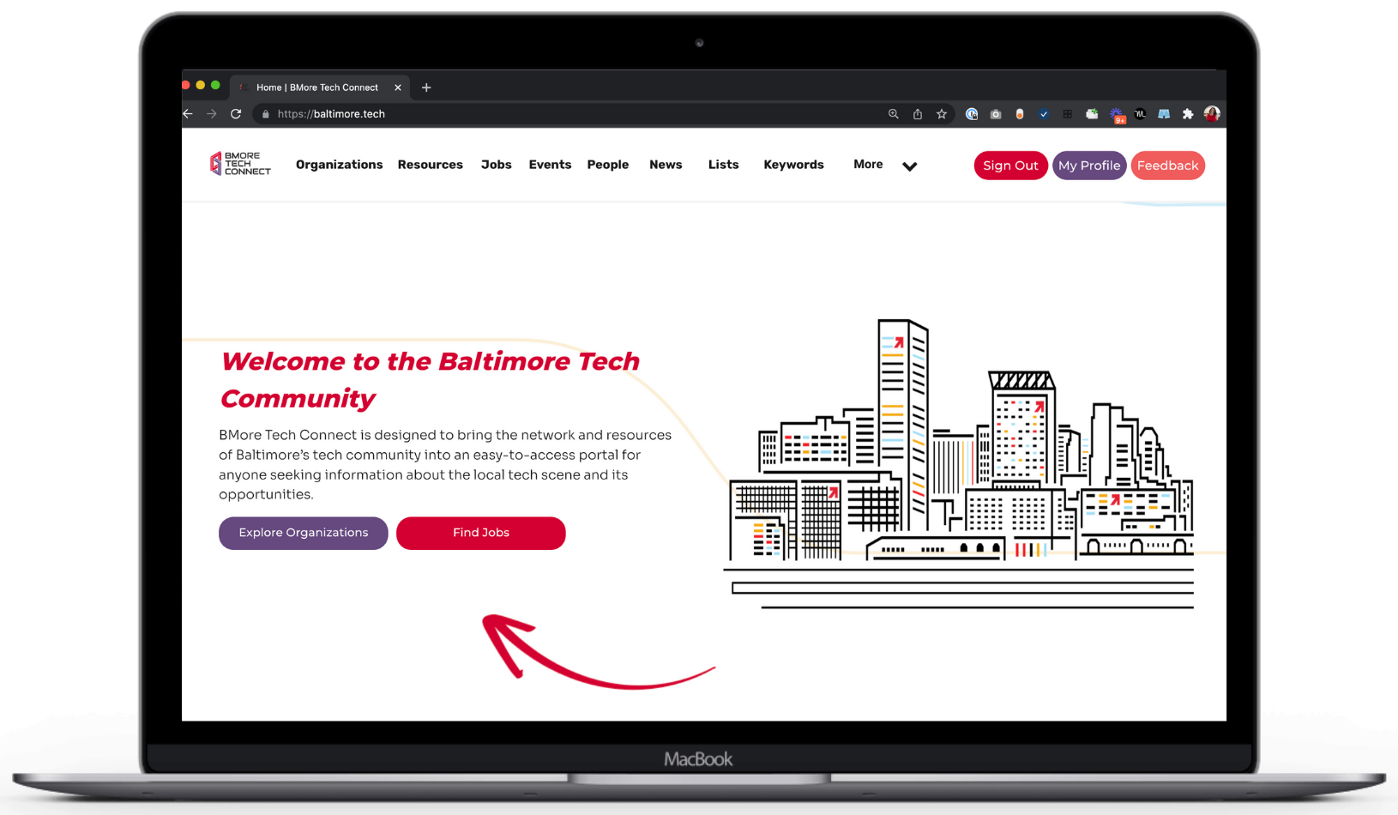The width and height of the screenshot is (1398, 815).
Task: Click the BMore Tech Connect logo
Action: tap(240, 164)
